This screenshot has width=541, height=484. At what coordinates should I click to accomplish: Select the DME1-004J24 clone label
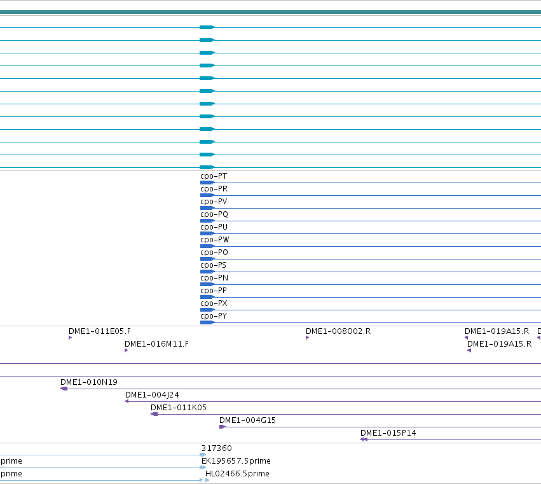(x=152, y=395)
